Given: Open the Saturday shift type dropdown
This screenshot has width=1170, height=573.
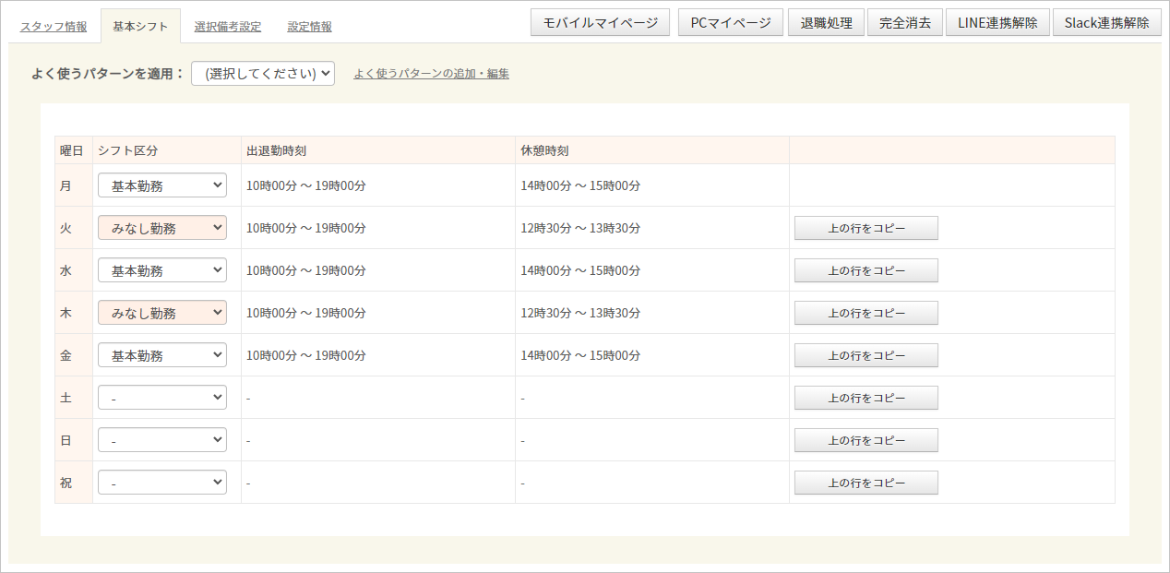Looking at the screenshot, I should (162, 398).
